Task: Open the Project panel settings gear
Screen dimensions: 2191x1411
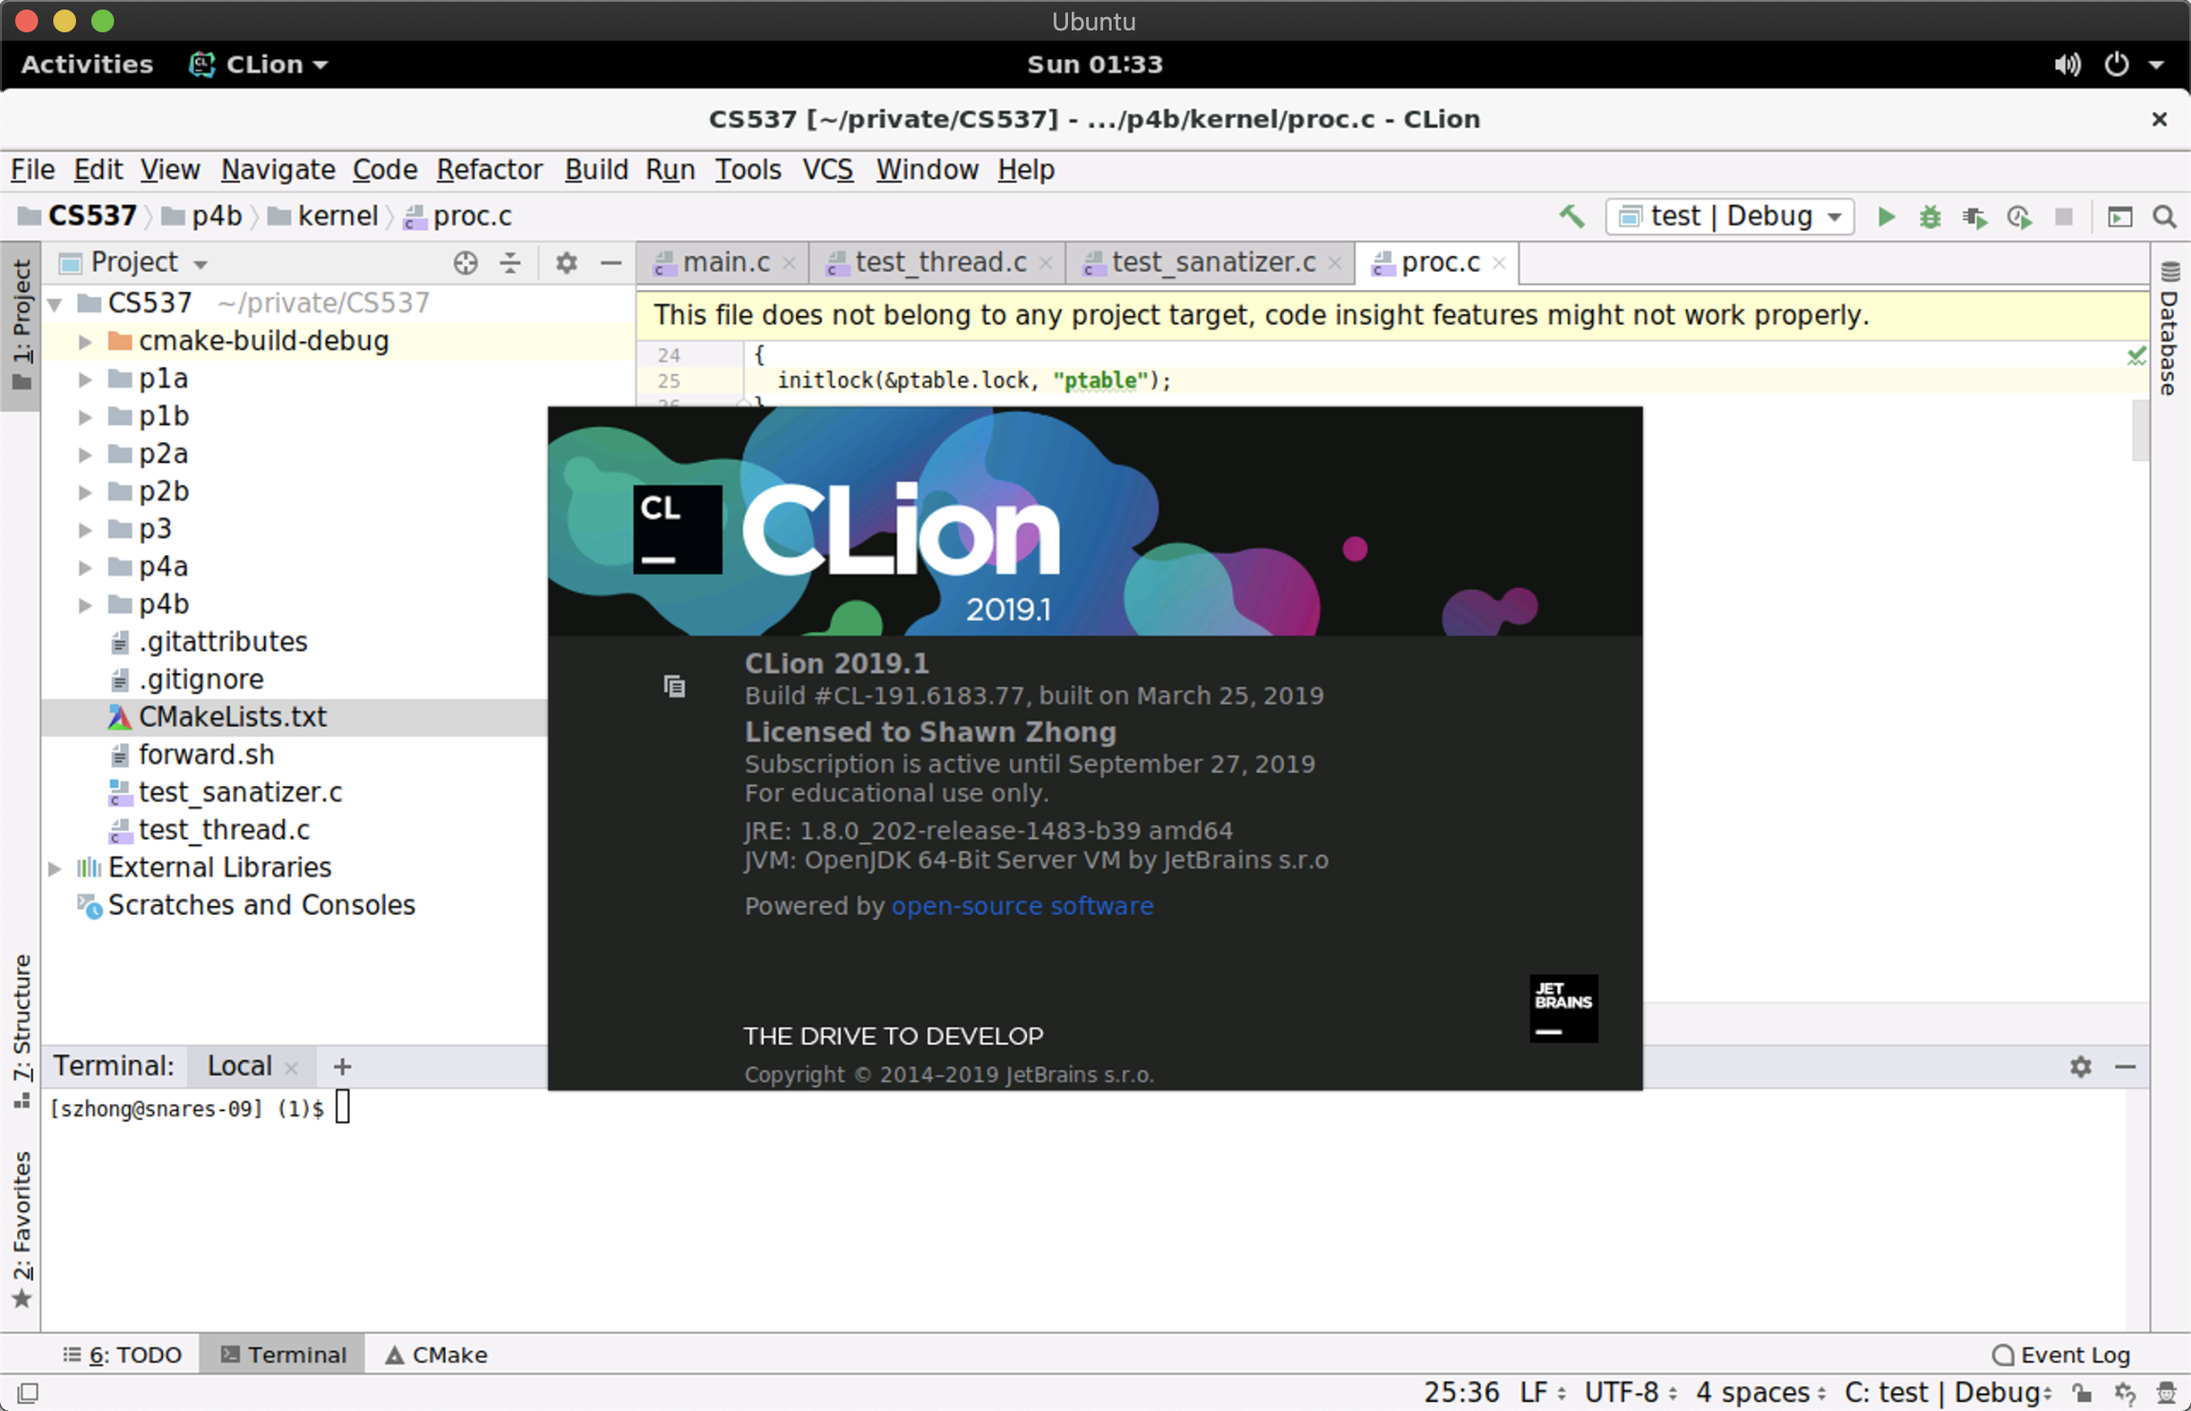Action: (567, 262)
